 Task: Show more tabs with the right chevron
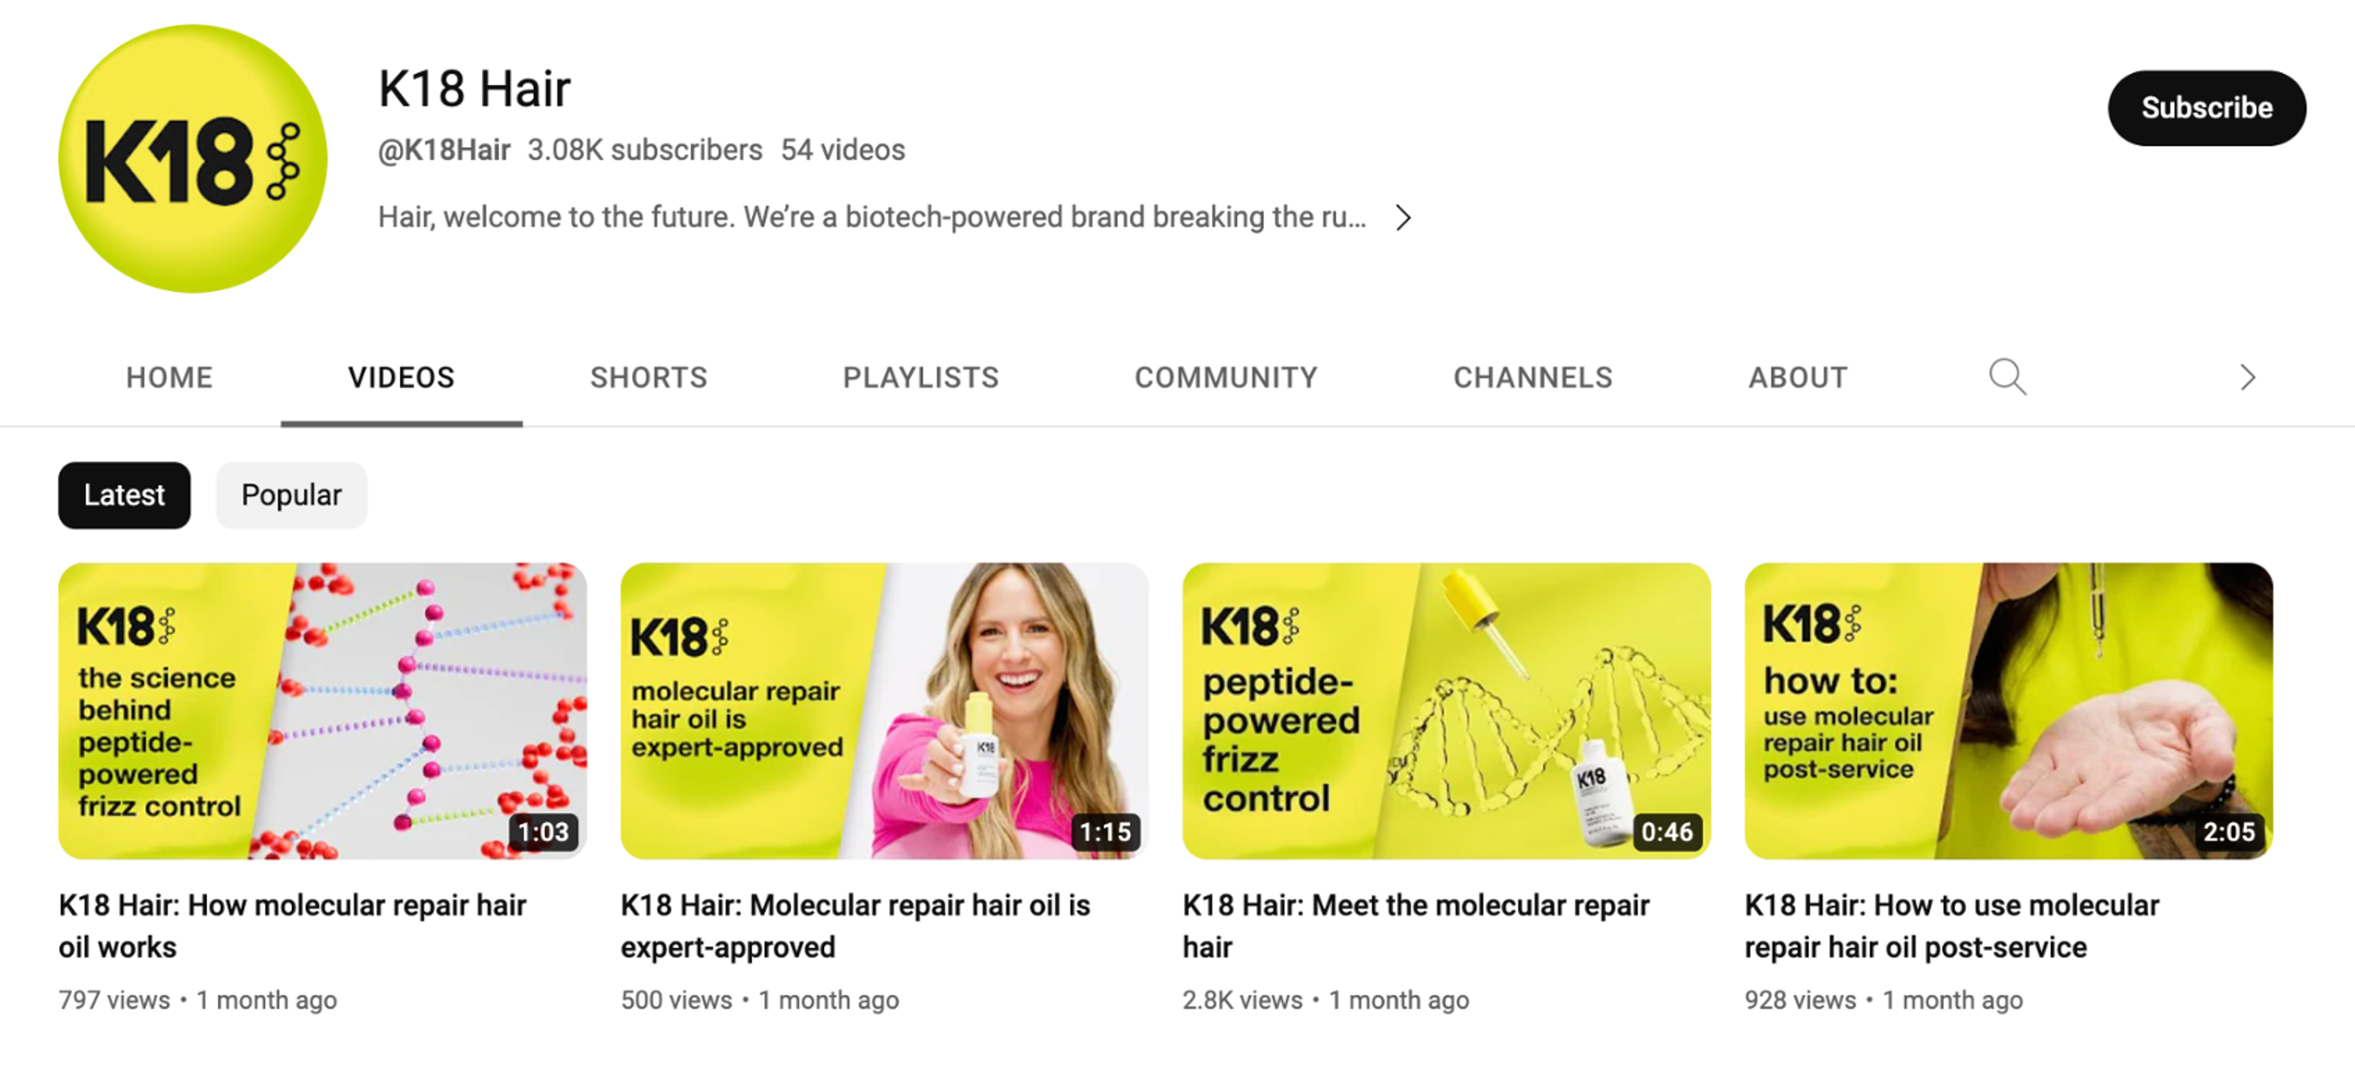pos(2248,376)
